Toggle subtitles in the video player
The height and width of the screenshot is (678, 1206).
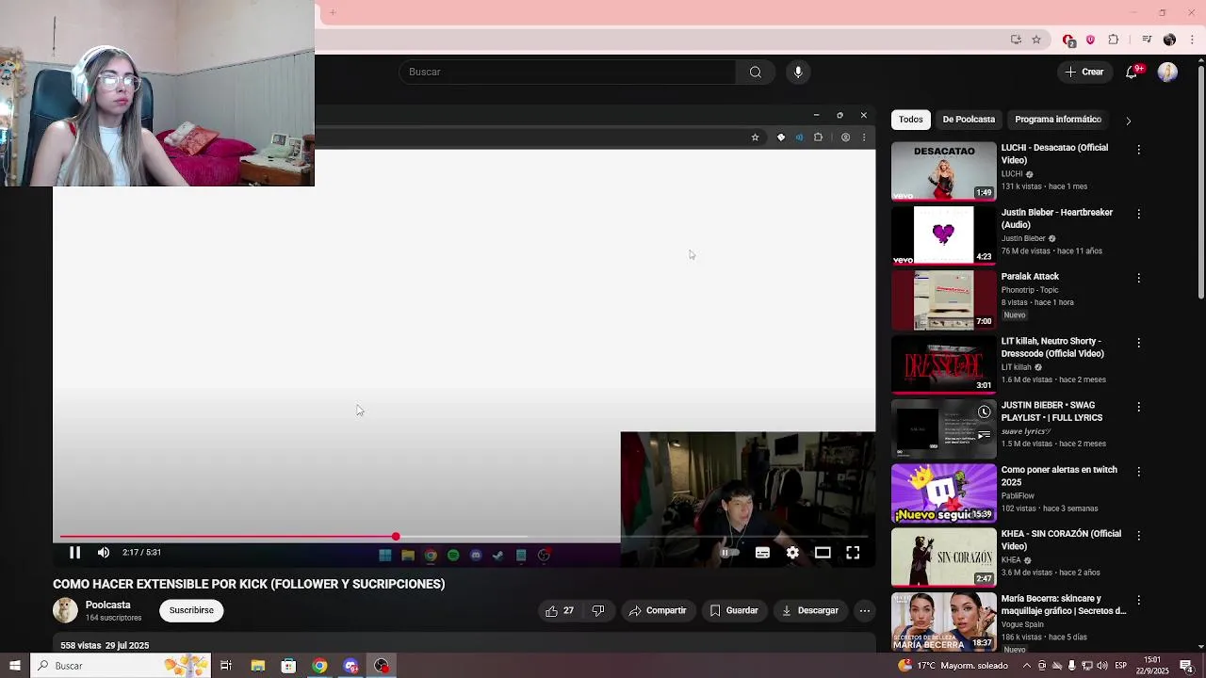[x=762, y=553]
